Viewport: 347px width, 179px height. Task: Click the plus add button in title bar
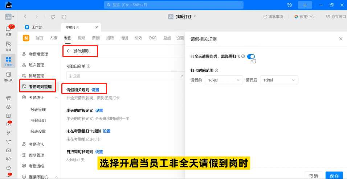305,5
